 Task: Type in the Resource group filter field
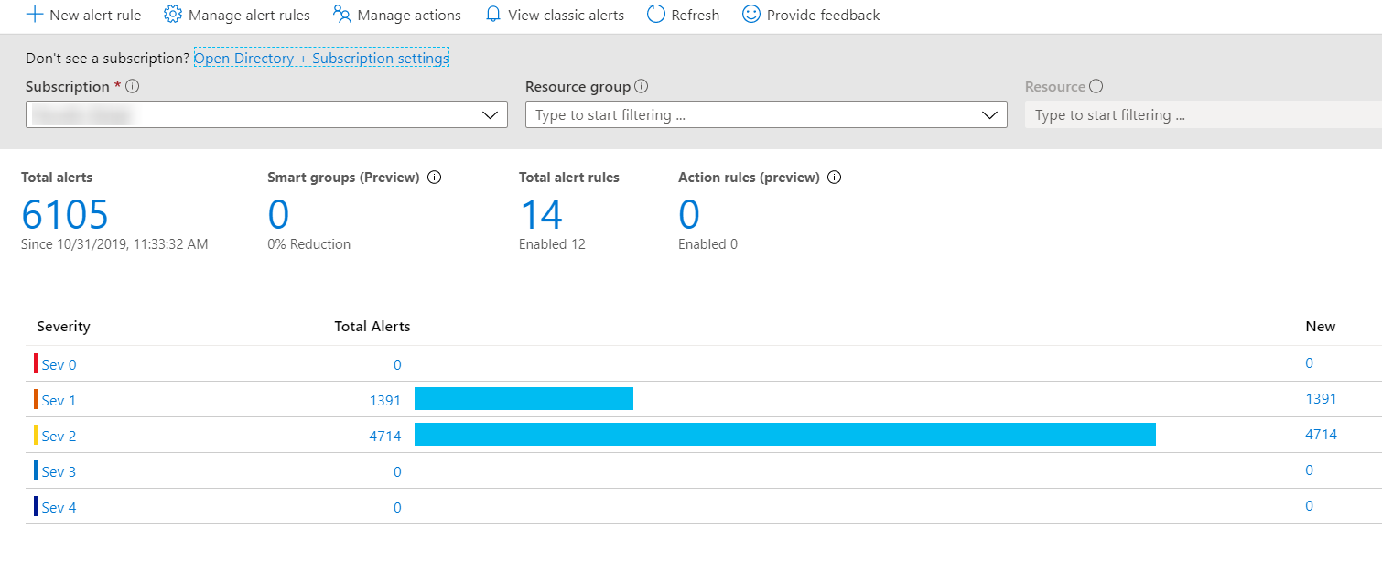pyautogui.click(x=732, y=114)
